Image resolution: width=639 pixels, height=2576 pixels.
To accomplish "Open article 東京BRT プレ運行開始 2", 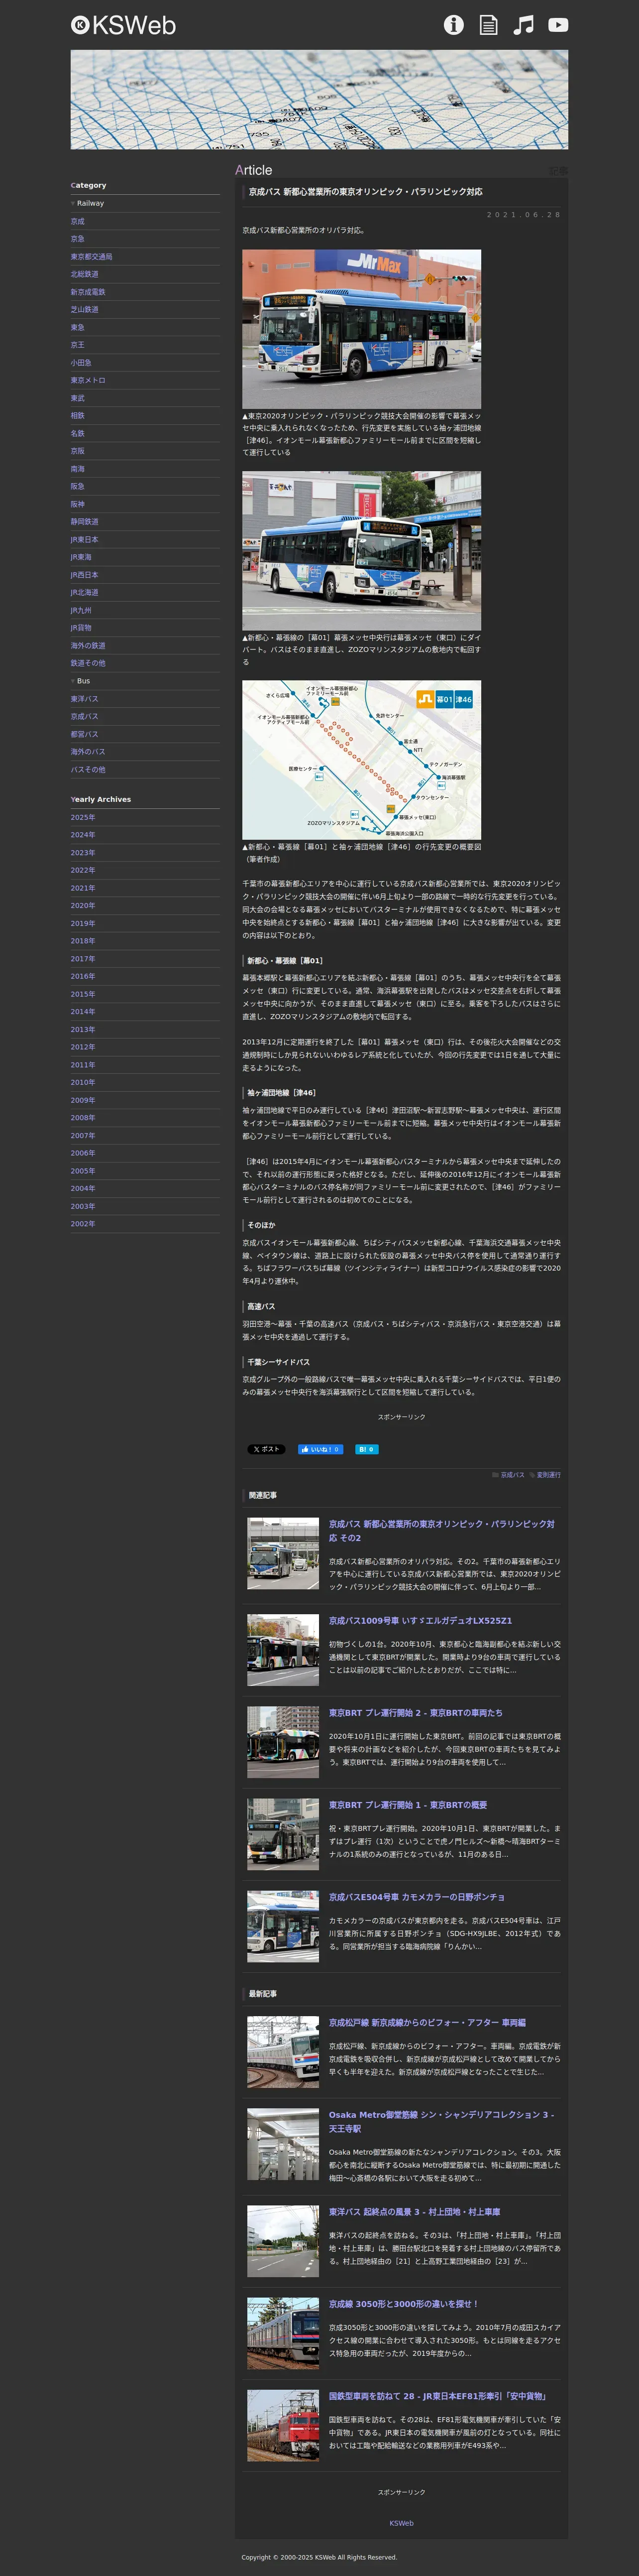I will (x=416, y=1713).
